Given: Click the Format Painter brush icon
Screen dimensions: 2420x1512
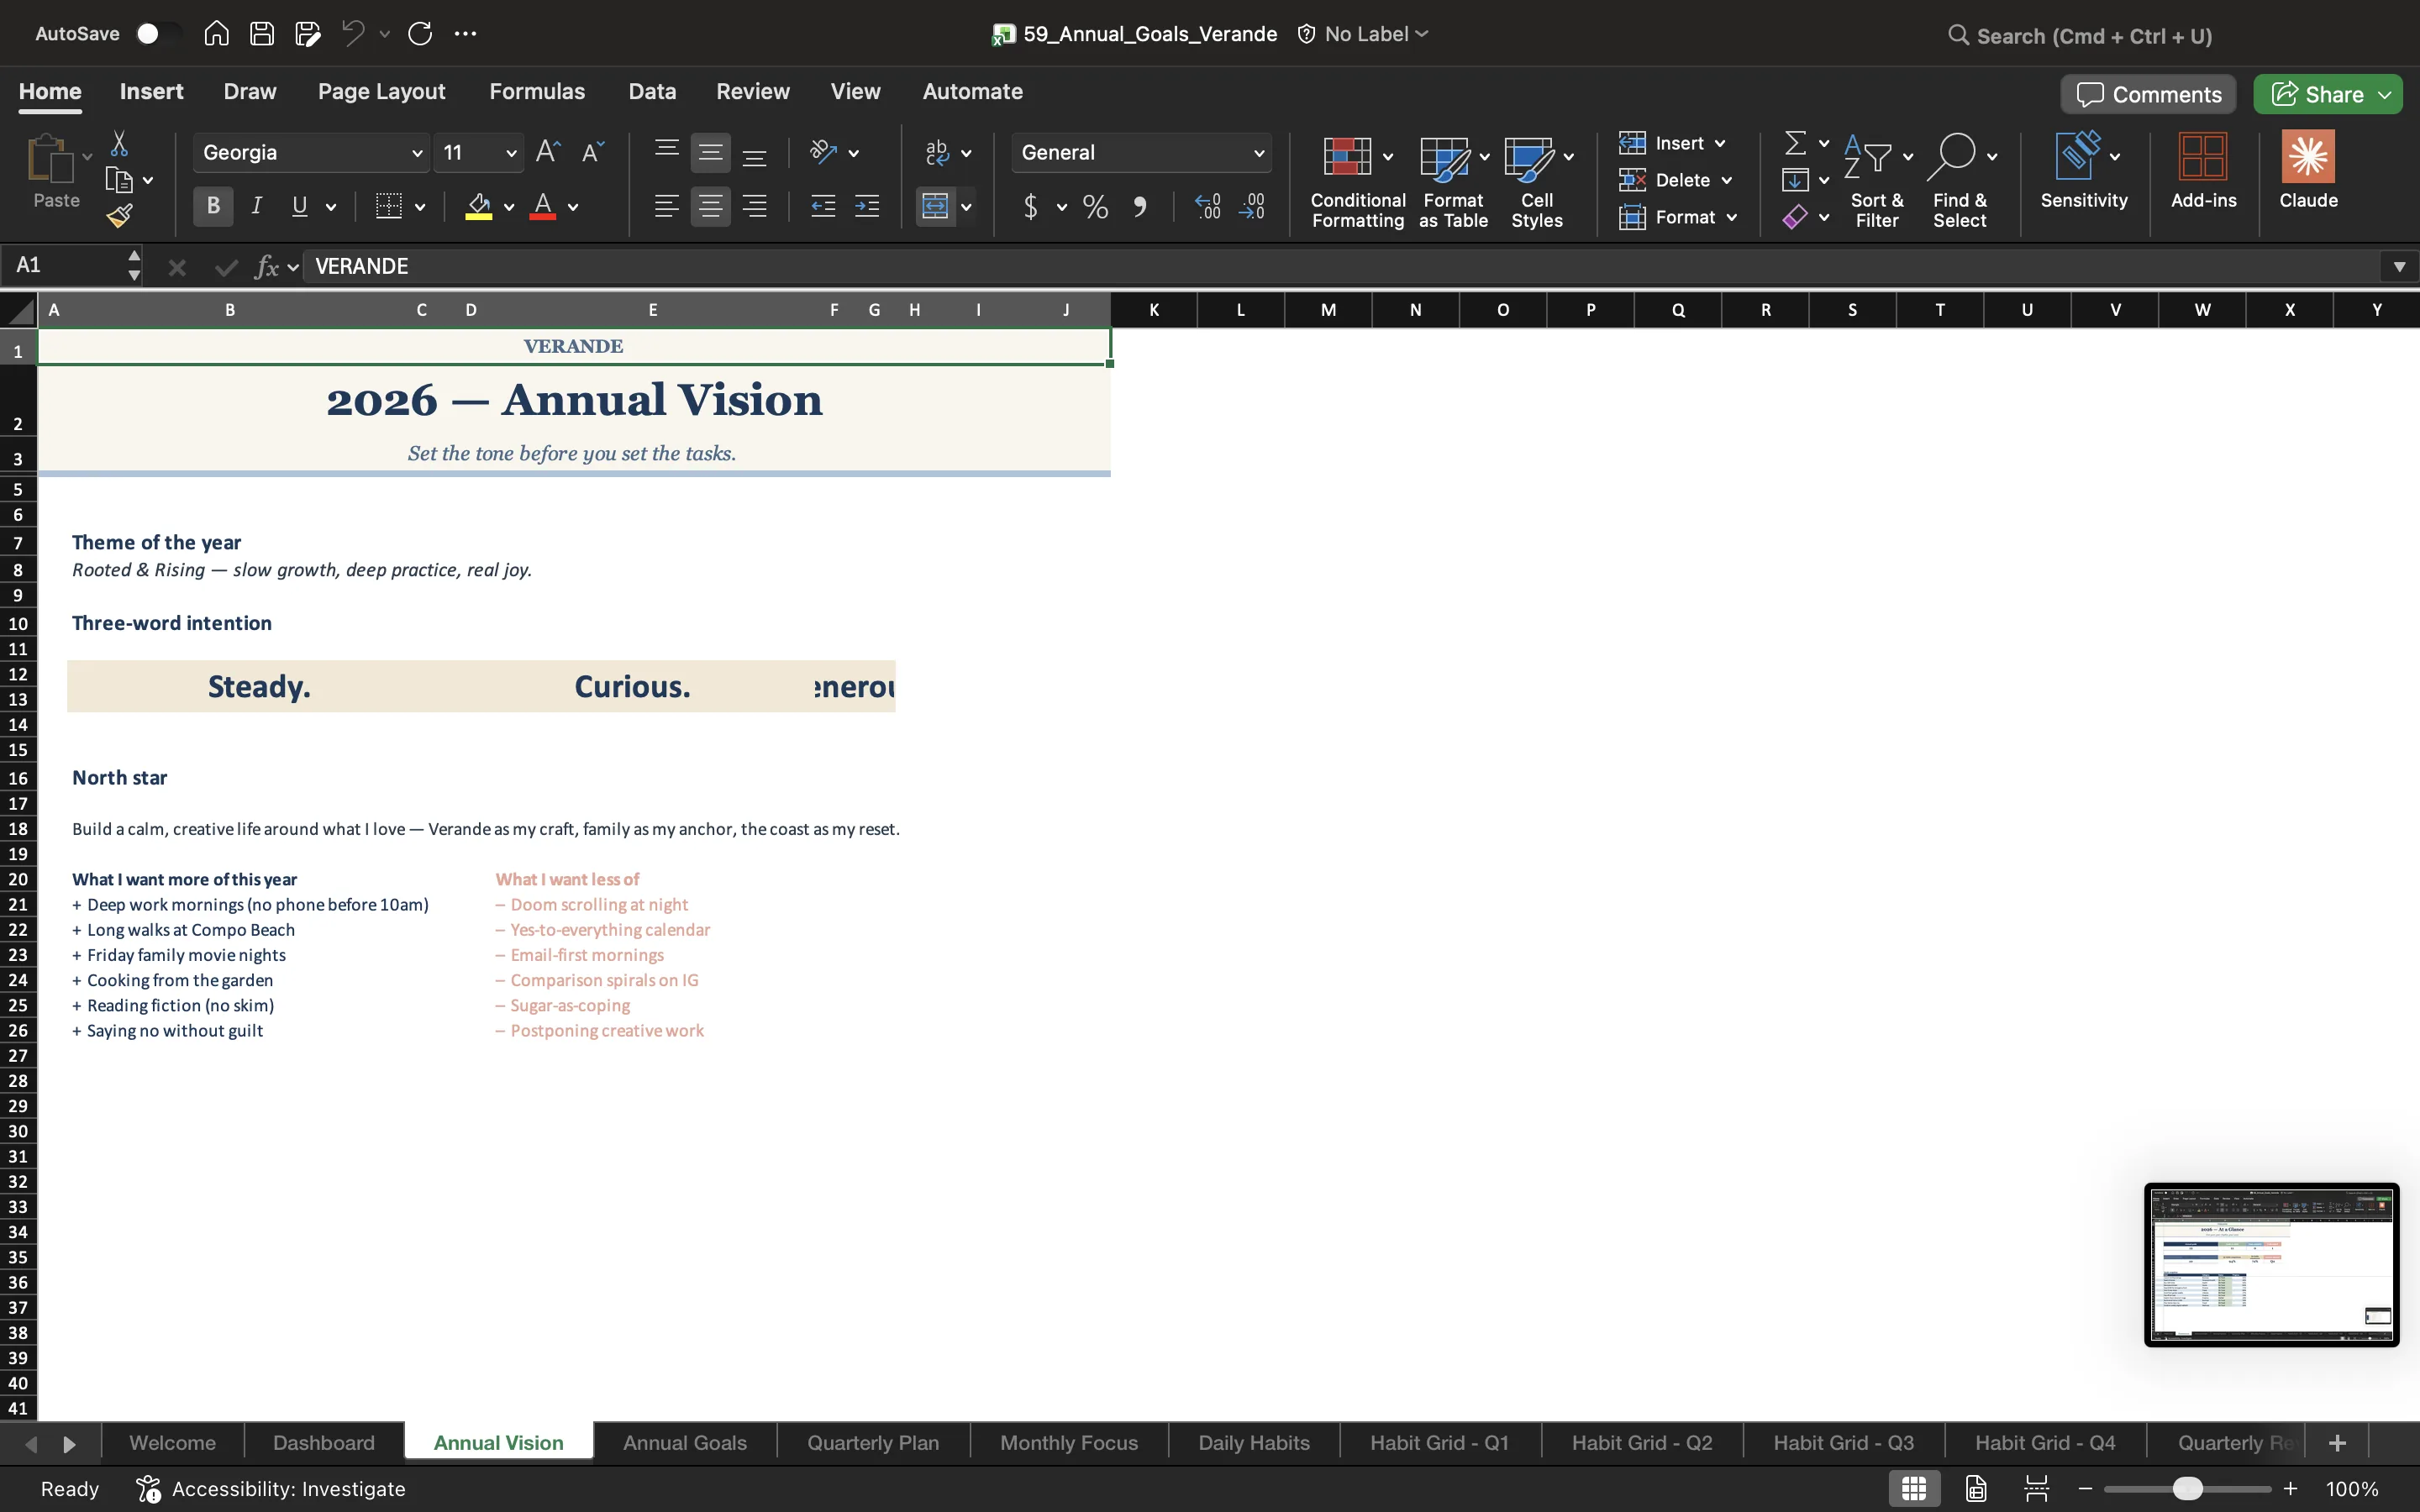Looking at the screenshot, I should pos(120,216).
